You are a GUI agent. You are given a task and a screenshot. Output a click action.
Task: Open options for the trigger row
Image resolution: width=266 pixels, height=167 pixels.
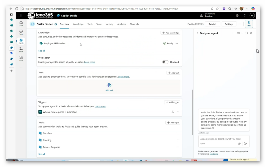(177, 112)
